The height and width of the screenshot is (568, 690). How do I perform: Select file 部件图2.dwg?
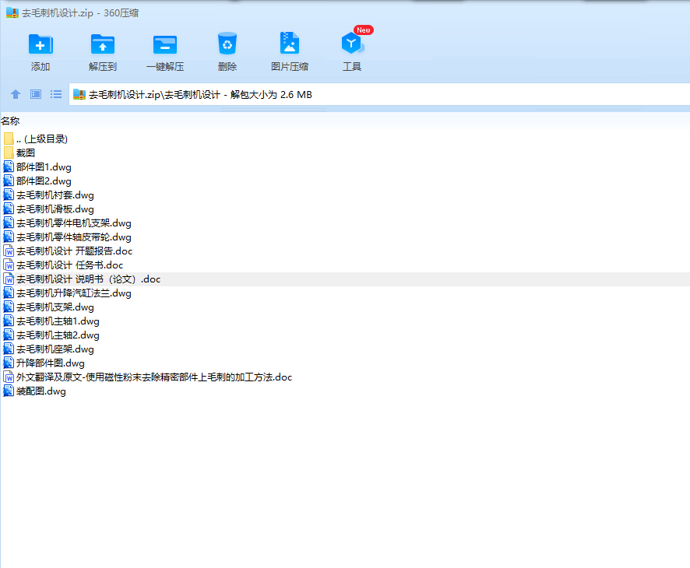point(44,181)
